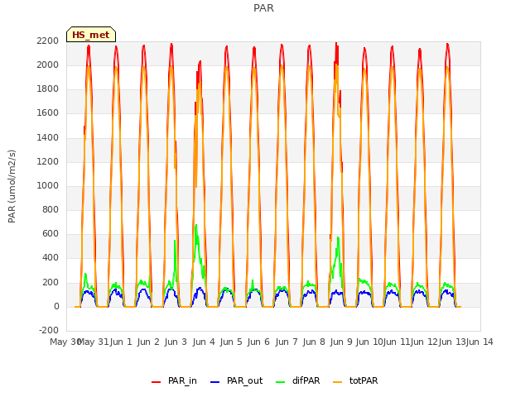
Task: Click the PAR (umol/m2/s) axis label
Action: click(x=12, y=186)
